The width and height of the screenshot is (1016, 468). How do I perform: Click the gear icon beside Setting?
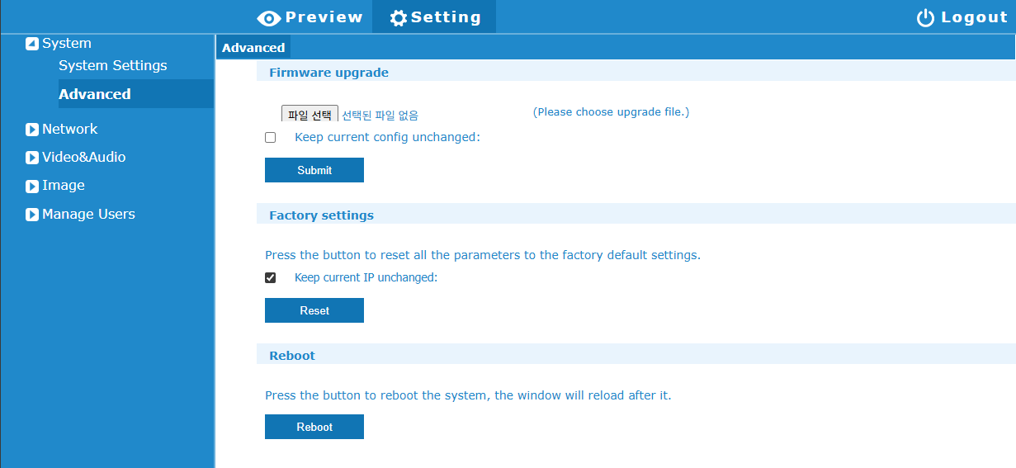(x=399, y=18)
